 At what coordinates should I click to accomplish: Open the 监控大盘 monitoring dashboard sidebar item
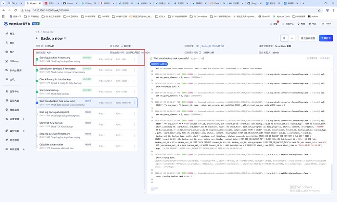(15, 100)
